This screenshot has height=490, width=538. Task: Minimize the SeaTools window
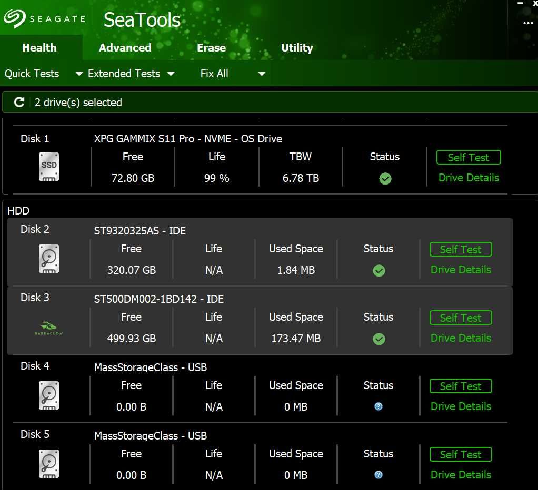(520, 4)
